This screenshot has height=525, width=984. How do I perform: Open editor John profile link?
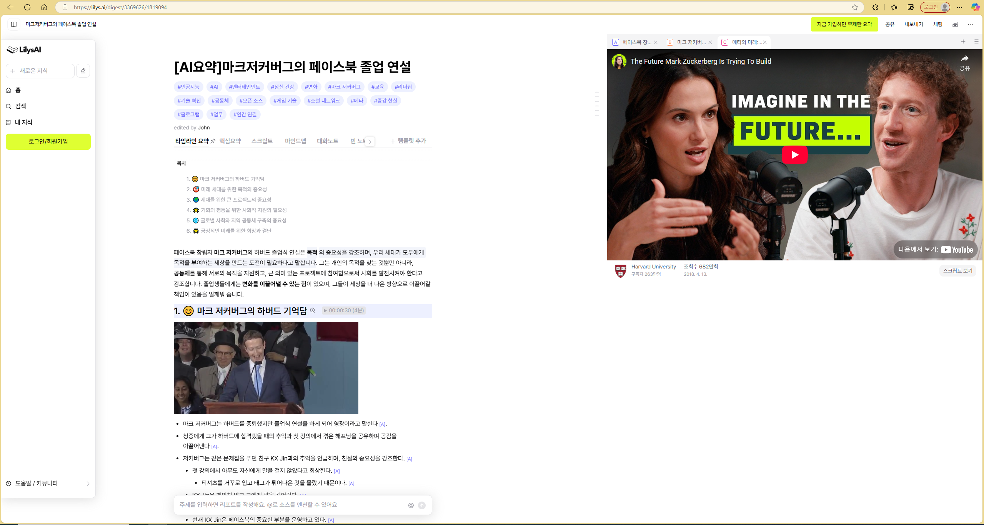coord(204,128)
